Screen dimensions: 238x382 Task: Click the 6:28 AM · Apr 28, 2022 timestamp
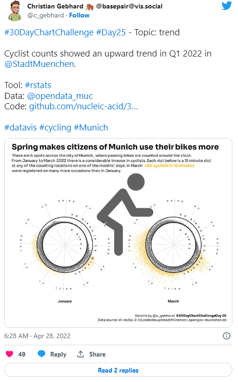[37, 336]
